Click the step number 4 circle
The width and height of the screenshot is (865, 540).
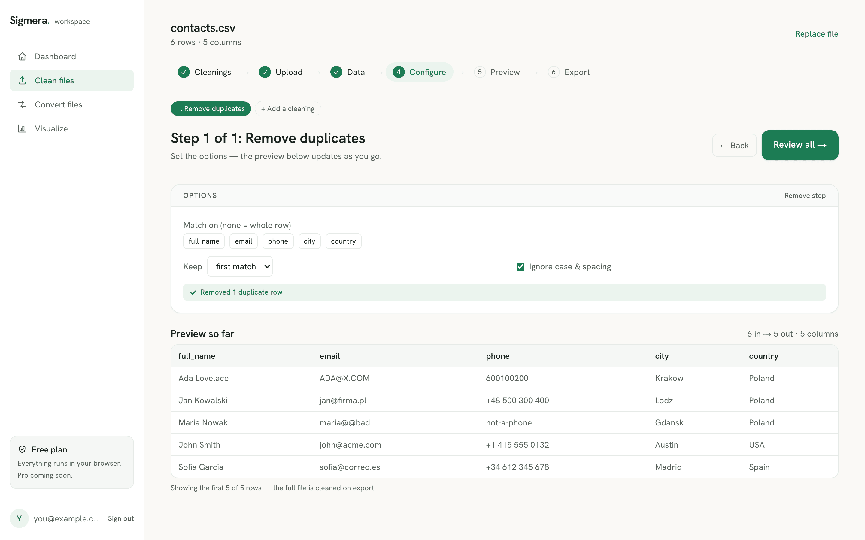(x=399, y=72)
